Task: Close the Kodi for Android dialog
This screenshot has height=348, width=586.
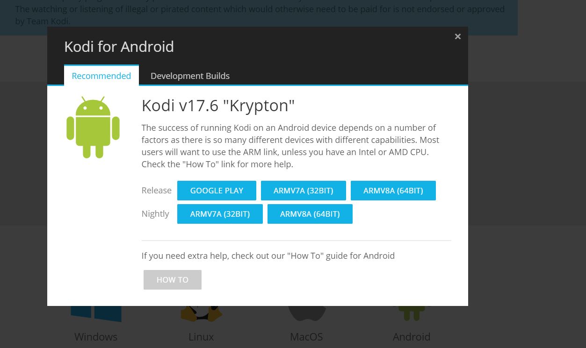Action: click(457, 36)
